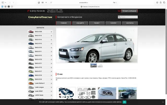Click the car icon for Lada XRAY
This screenshot has height=105, width=167.
pyautogui.click(x=31, y=91)
